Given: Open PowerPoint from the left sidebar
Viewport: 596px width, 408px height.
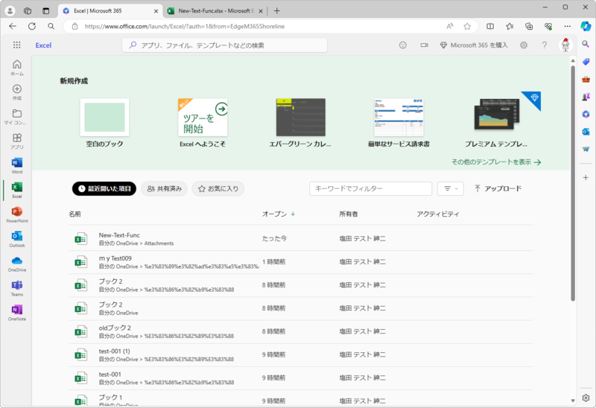Looking at the screenshot, I should (16, 215).
